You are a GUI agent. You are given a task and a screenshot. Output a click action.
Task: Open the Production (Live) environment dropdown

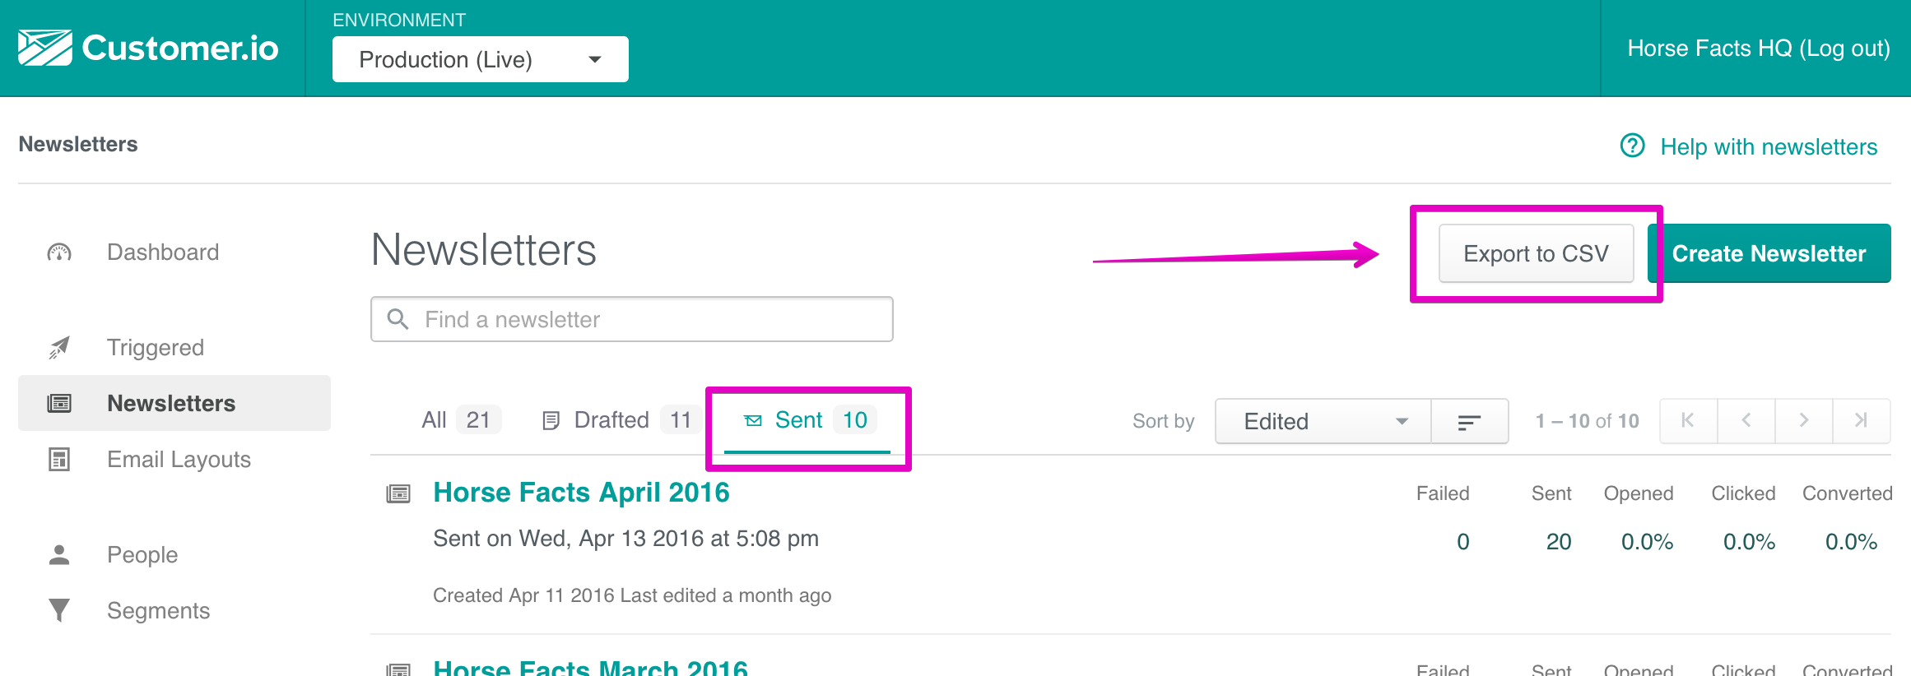pos(480,59)
